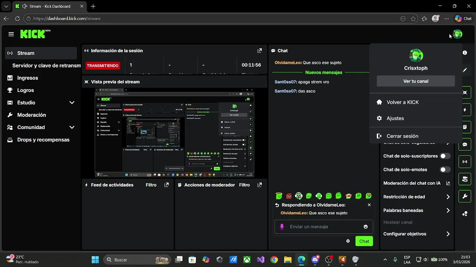Screen dimensions: 476x267
Task: Open Discord from the taskbar
Action: tap(315, 260)
